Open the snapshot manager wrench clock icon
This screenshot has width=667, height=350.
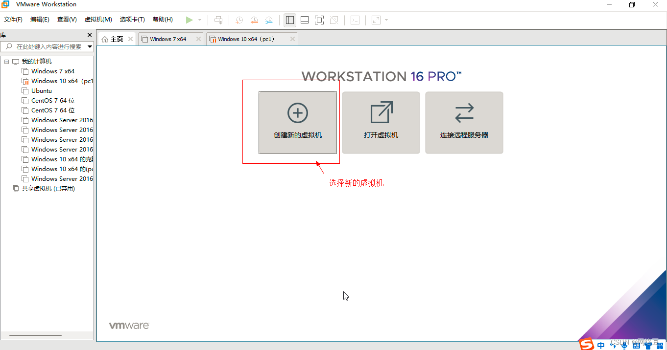coord(269,20)
